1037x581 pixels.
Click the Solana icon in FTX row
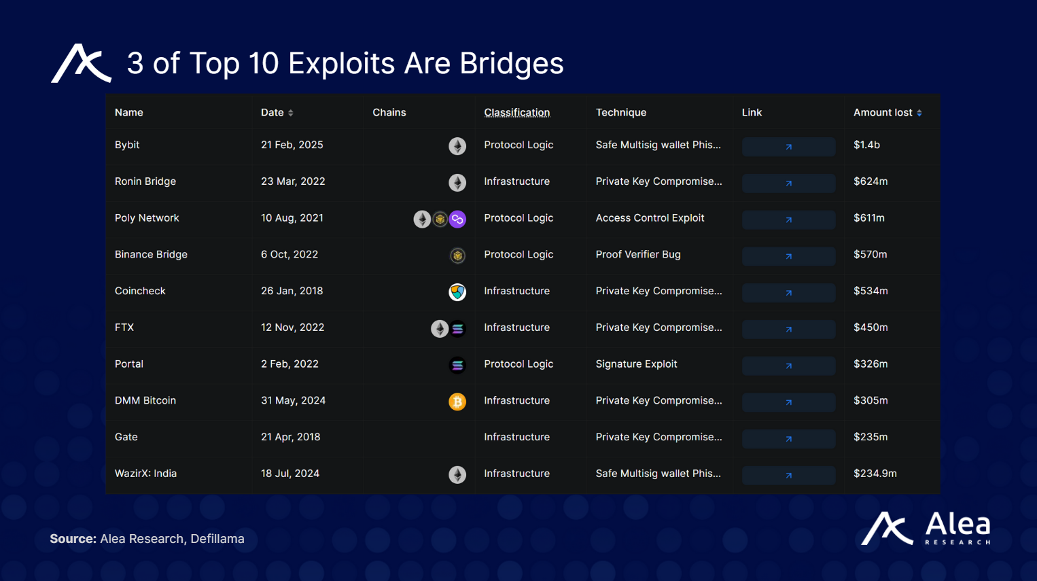[457, 329]
